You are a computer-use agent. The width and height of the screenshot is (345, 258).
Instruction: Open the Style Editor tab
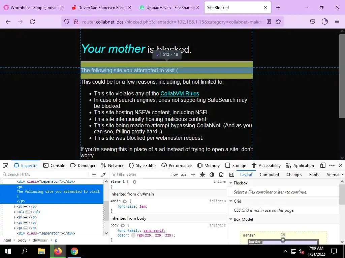click(143, 165)
